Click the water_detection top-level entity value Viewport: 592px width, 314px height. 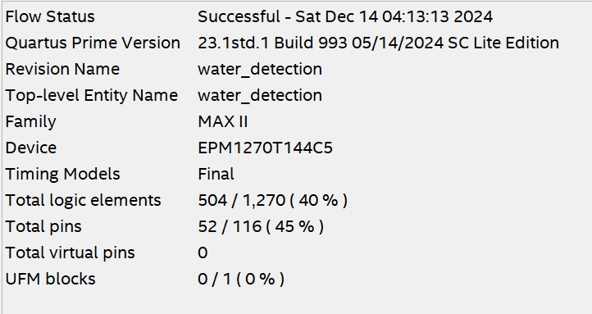260,95
